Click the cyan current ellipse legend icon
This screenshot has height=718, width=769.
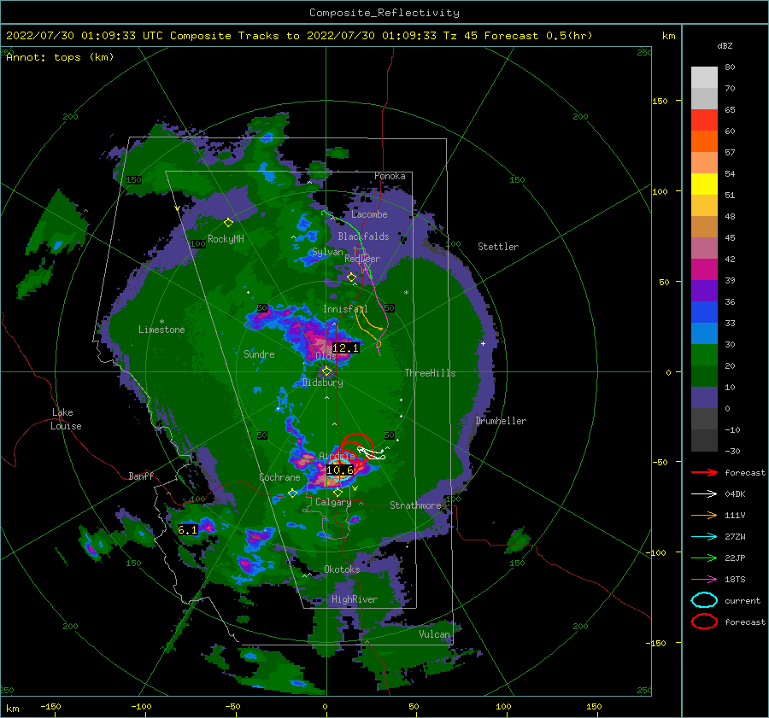click(x=704, y=600)
